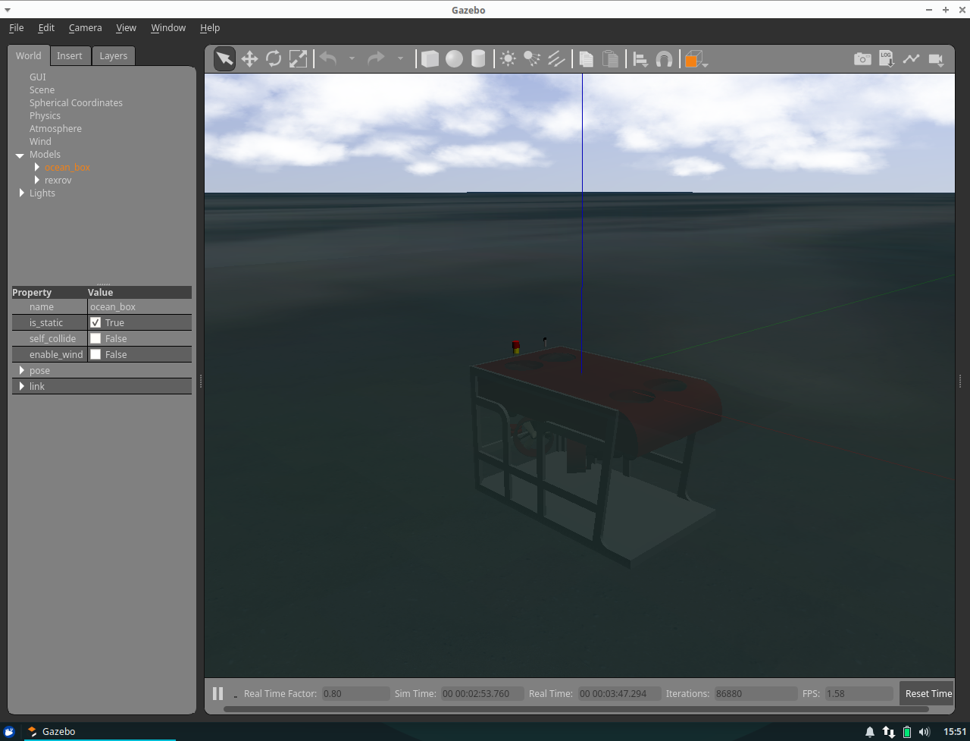Open the Camera menu
This screenshot has height=741, width=970.
pyautogui.click(x=85, y=27)
